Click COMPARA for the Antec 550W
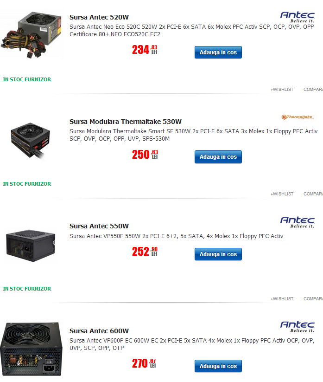The height and width of the screenshot is (382, 323). click(x=313, y=299)
